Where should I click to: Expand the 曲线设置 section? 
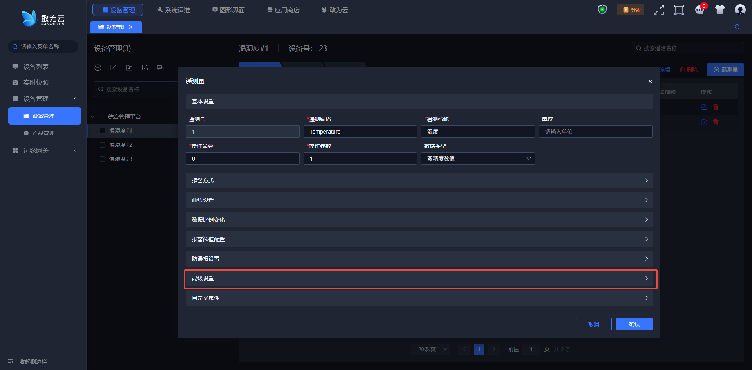(x=419, y=200)
